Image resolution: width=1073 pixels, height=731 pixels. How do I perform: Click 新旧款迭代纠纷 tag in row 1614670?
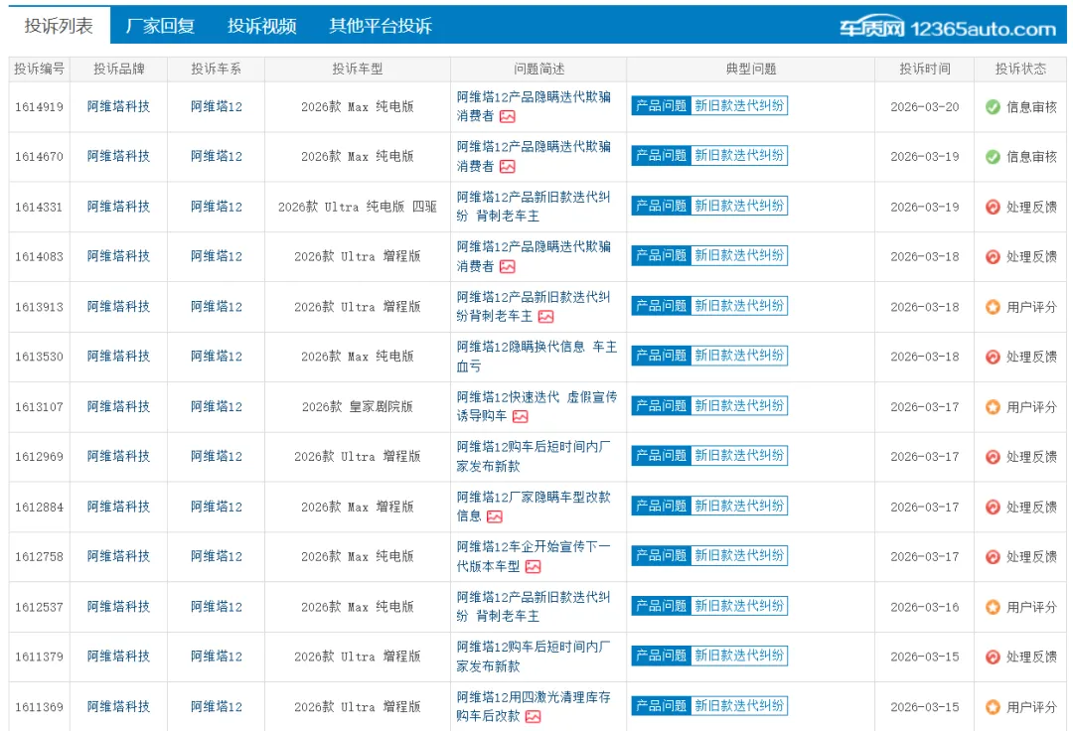point(739,155)
